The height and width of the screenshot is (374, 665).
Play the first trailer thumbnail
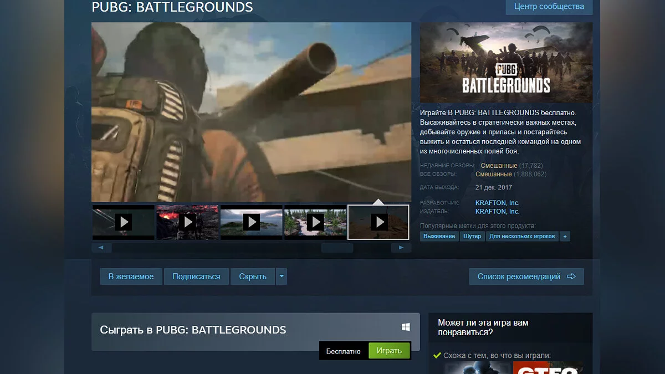click(123, 222)
